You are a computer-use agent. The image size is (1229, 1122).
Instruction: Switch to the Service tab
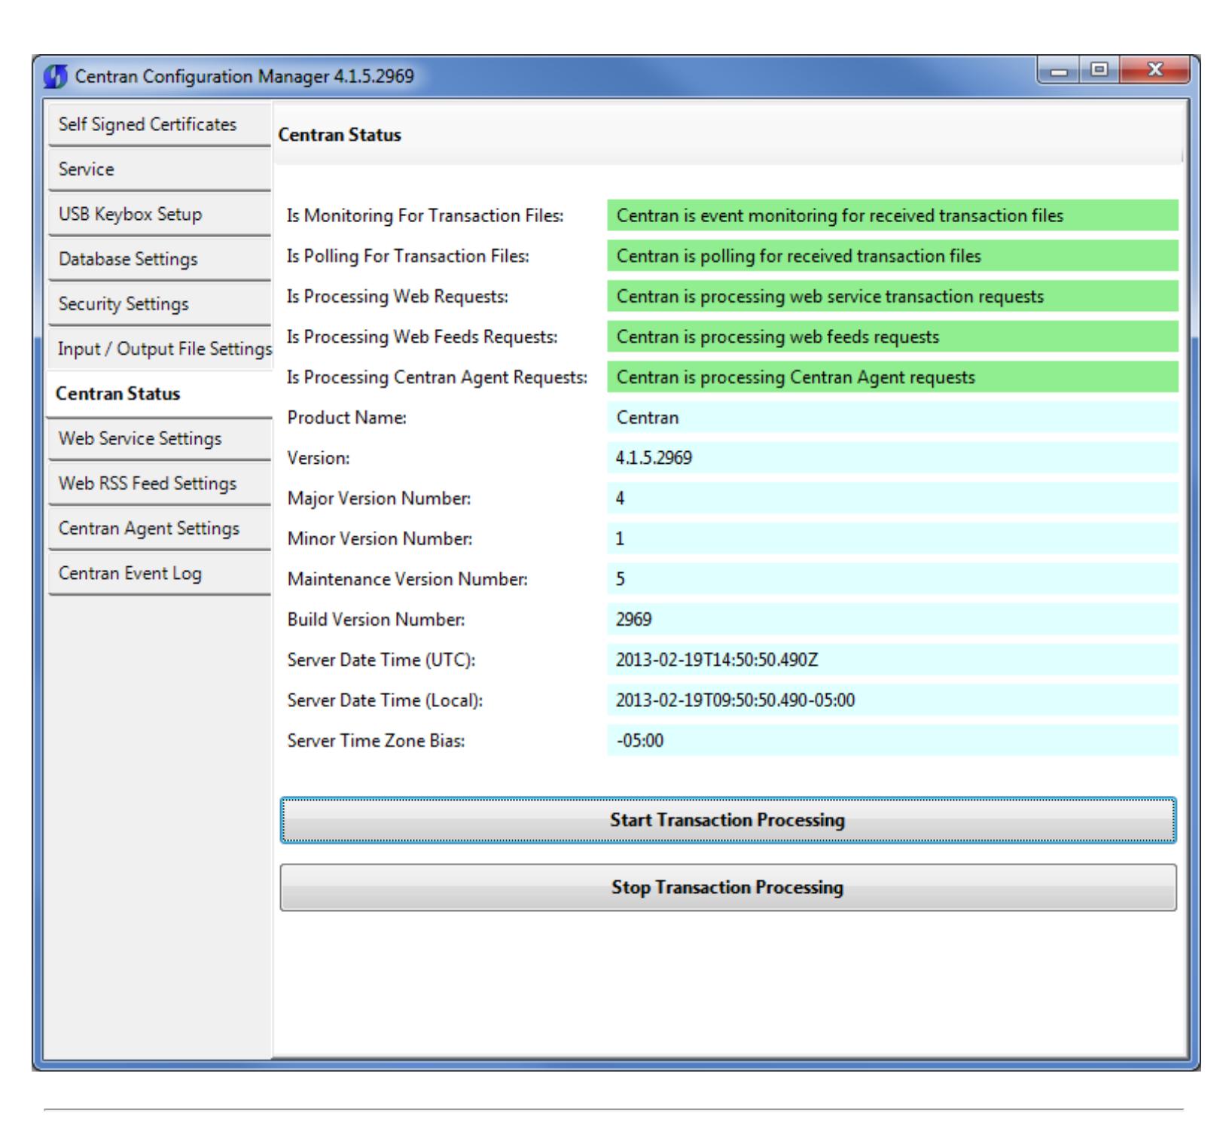click(159, 169)
